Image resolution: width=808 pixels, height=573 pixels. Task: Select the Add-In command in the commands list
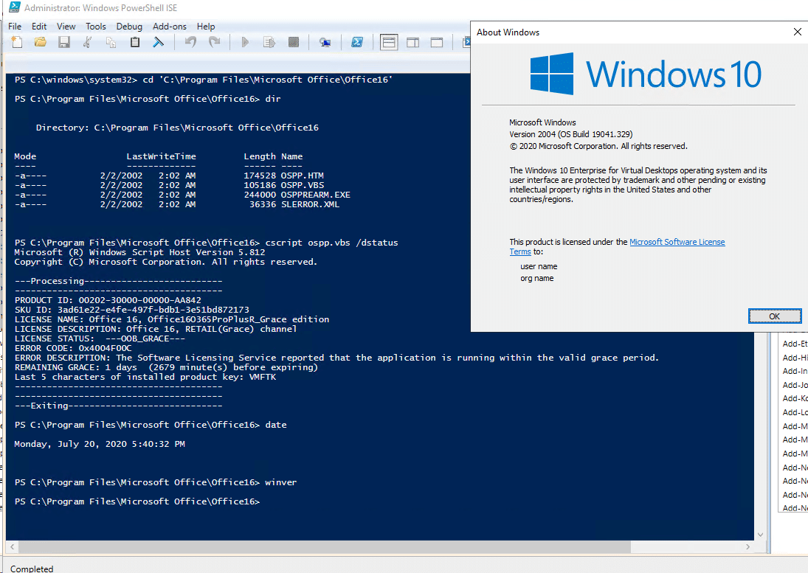point(795,371)
